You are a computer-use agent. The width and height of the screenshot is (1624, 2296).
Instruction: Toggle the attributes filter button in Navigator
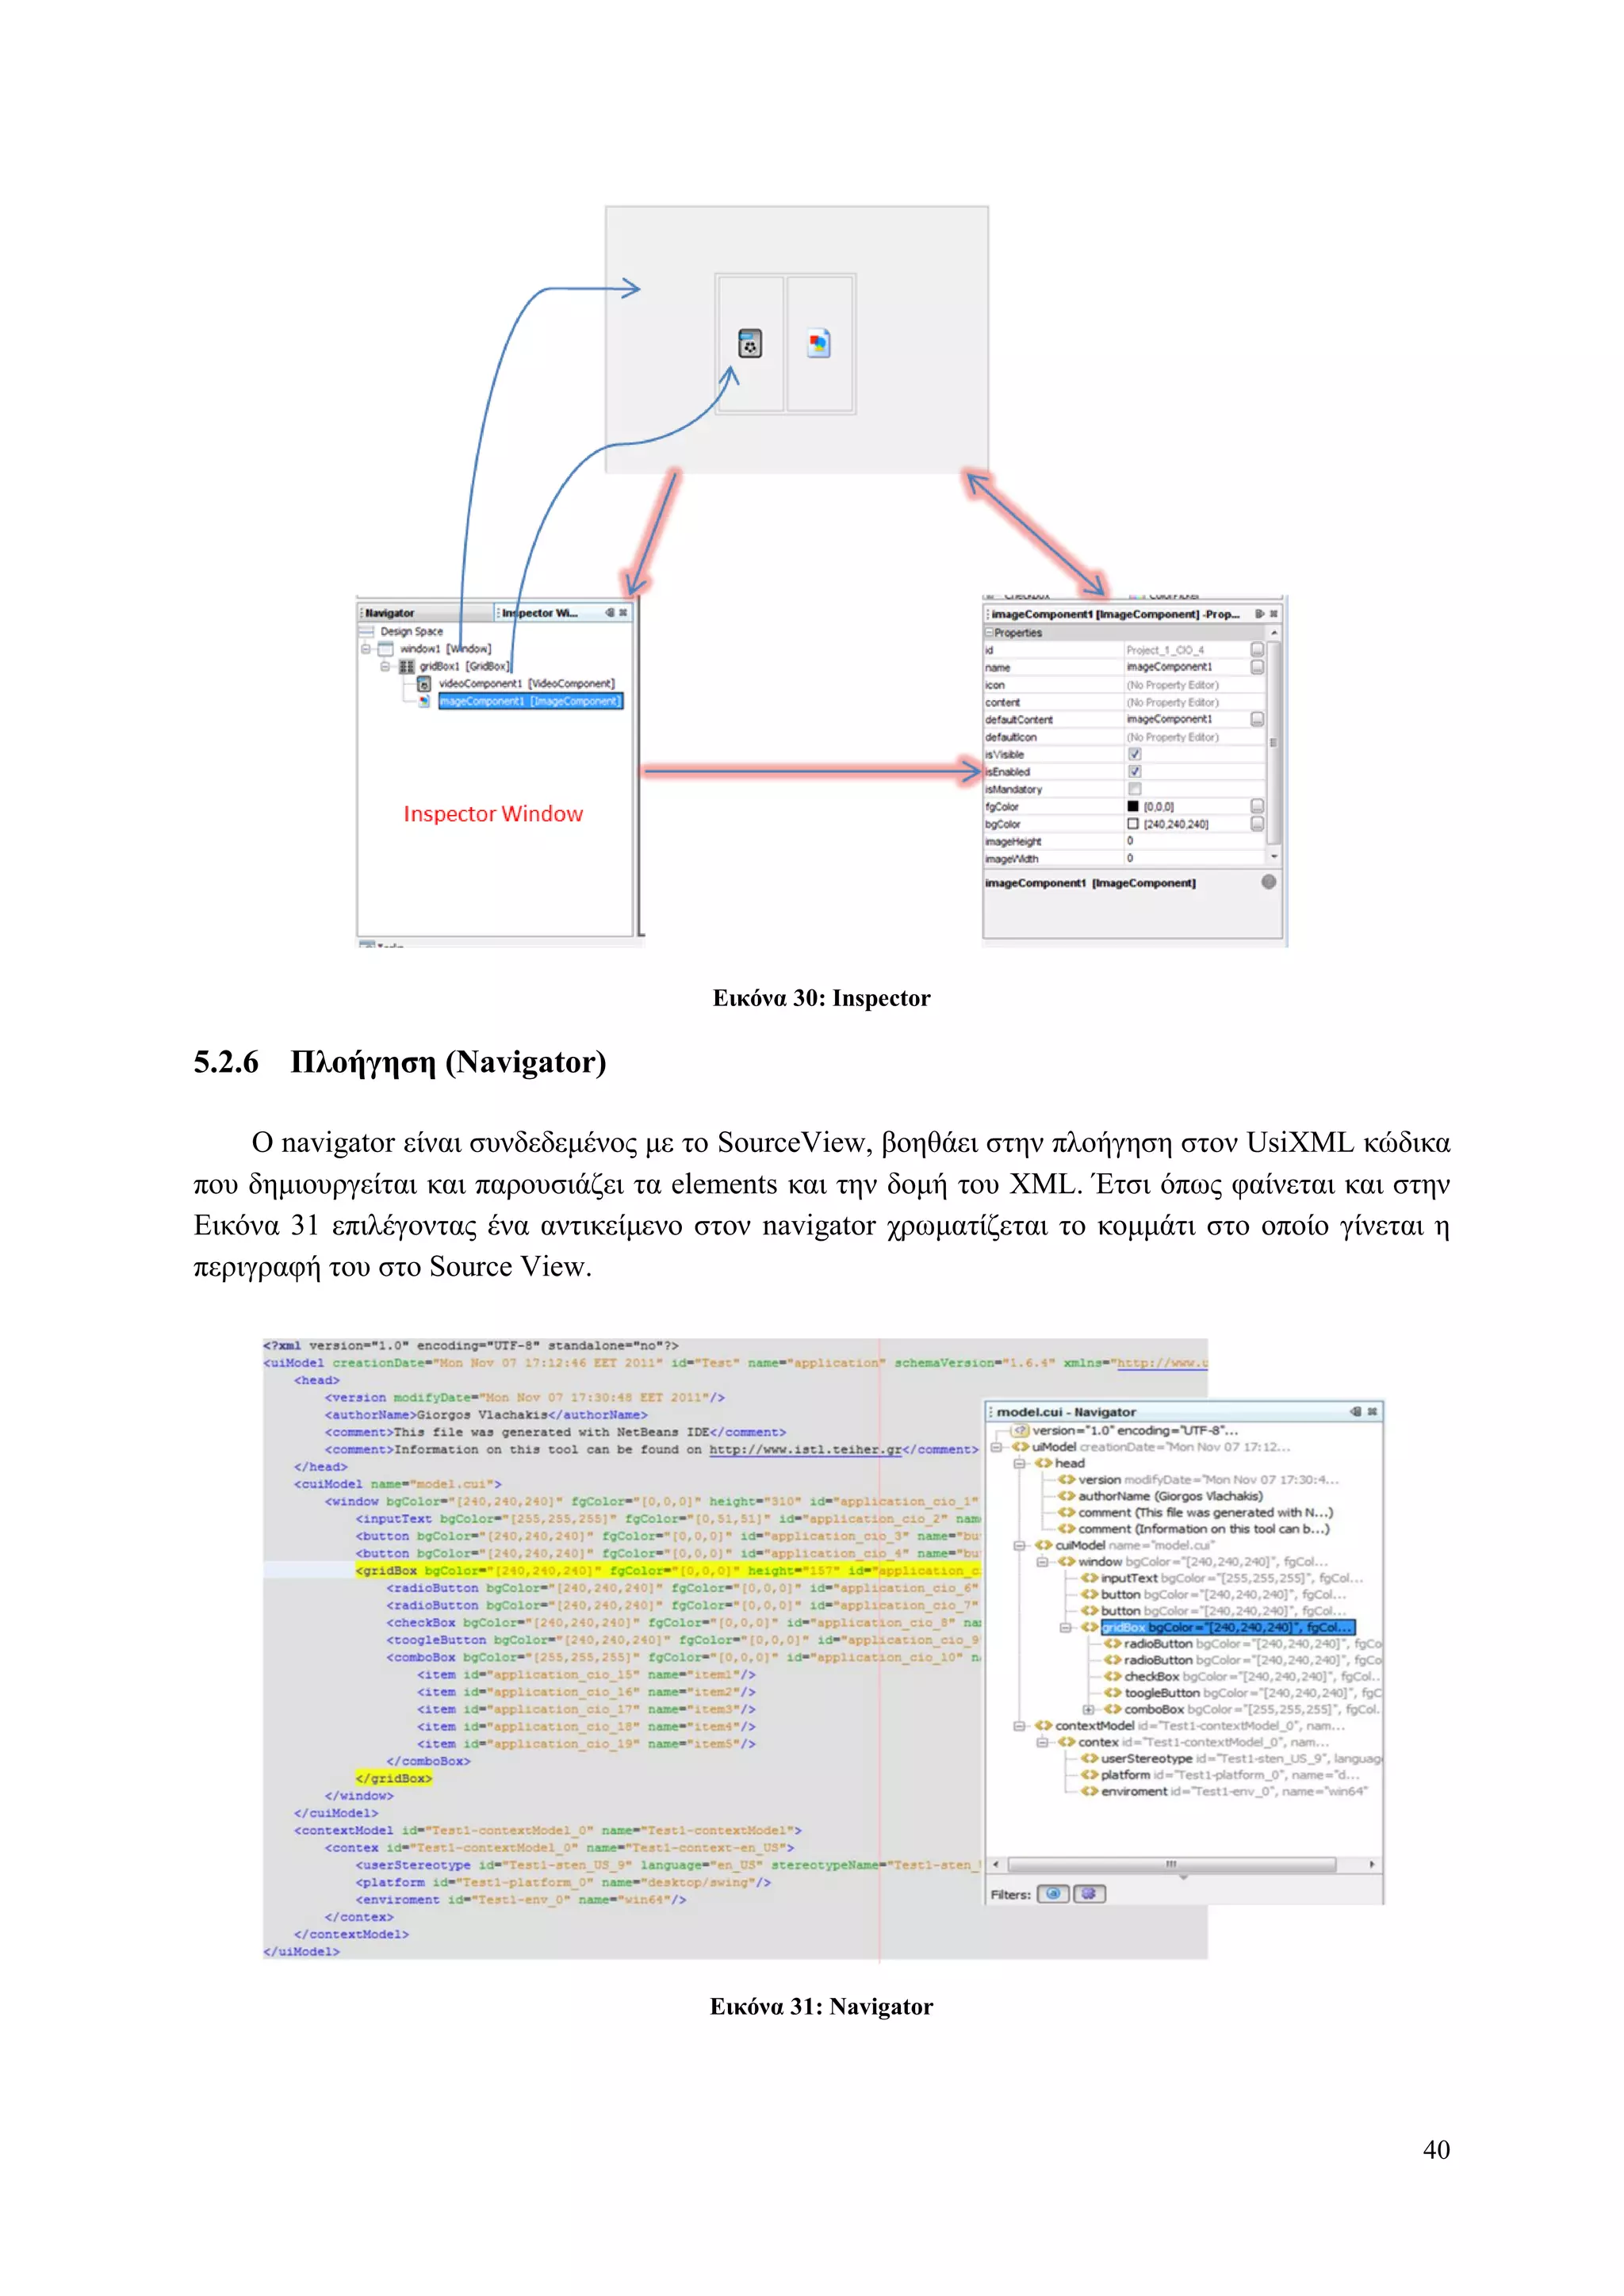[1053, 1893]
